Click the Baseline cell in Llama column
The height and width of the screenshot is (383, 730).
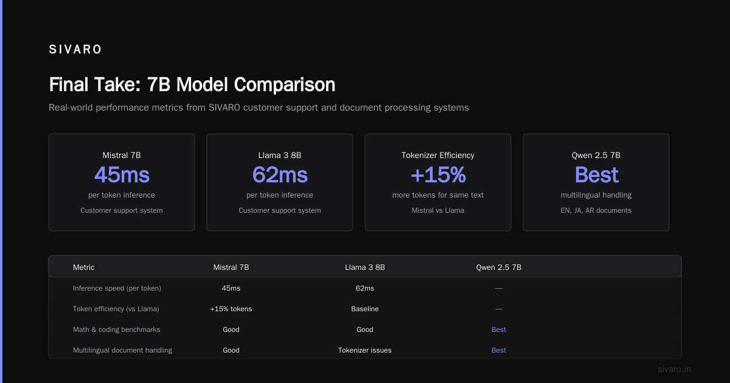[365, 309]
